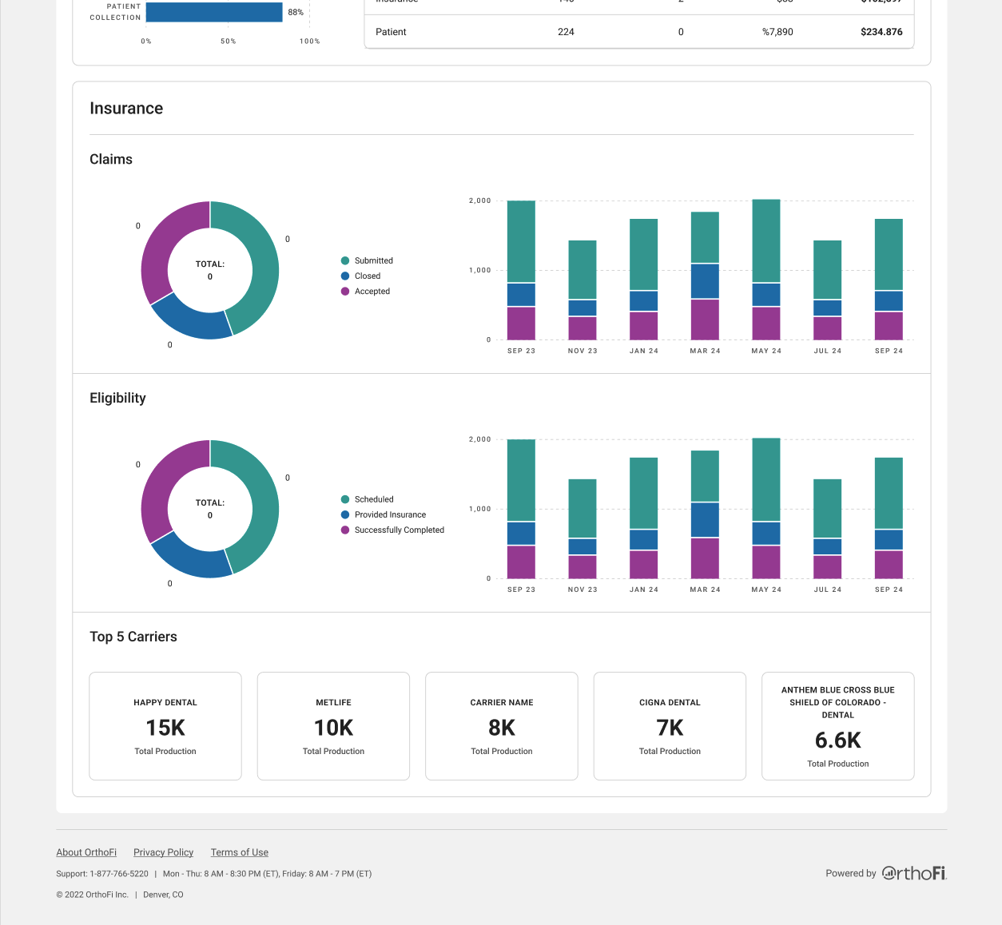This screenshot has height=925, width=1002.
Task: Click the Powered by text in footer
Action: click(851, 873)
